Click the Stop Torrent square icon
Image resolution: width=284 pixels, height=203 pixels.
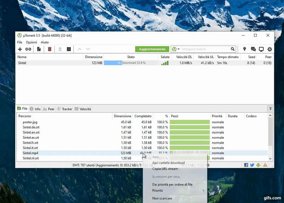point(69,49)
